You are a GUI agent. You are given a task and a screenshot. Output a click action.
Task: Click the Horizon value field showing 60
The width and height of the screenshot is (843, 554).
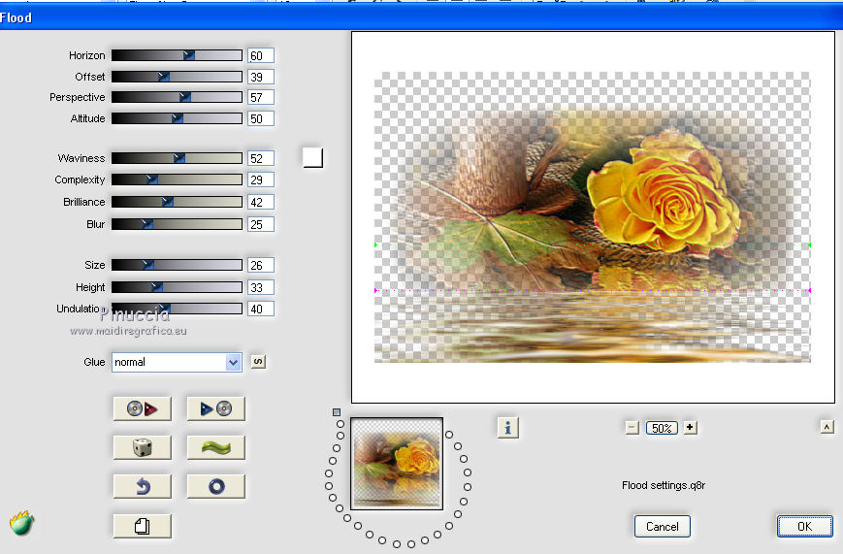coord(261,55)
